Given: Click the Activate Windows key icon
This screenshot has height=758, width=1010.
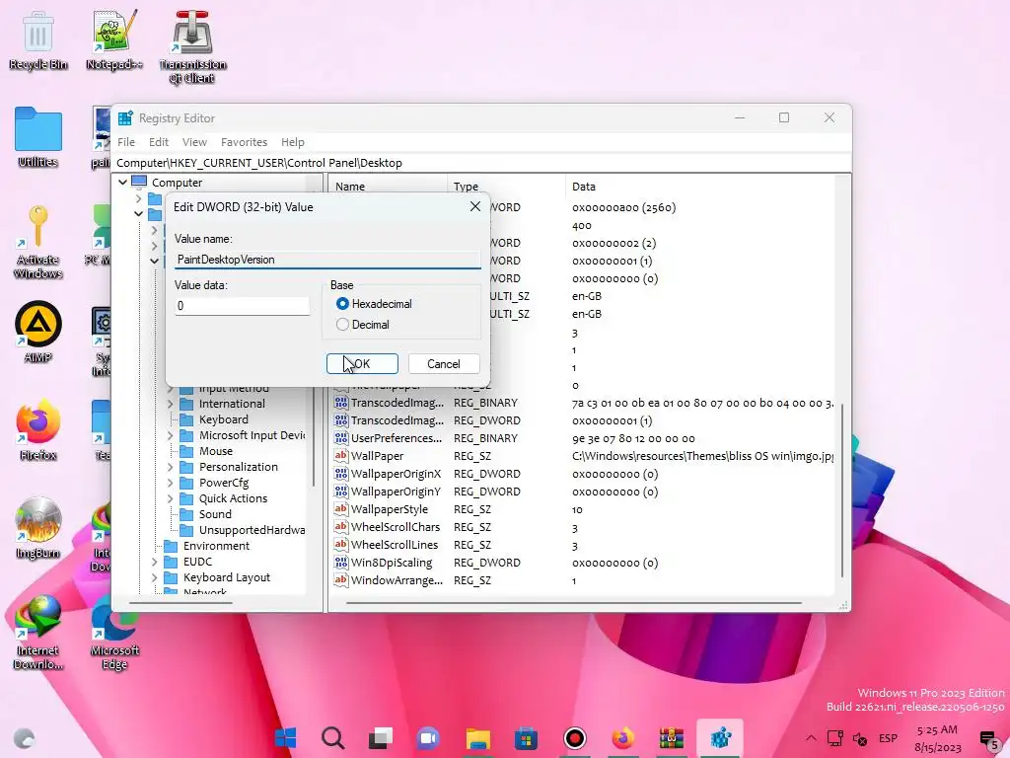Looking at the screenshot, I should [38, 241].
